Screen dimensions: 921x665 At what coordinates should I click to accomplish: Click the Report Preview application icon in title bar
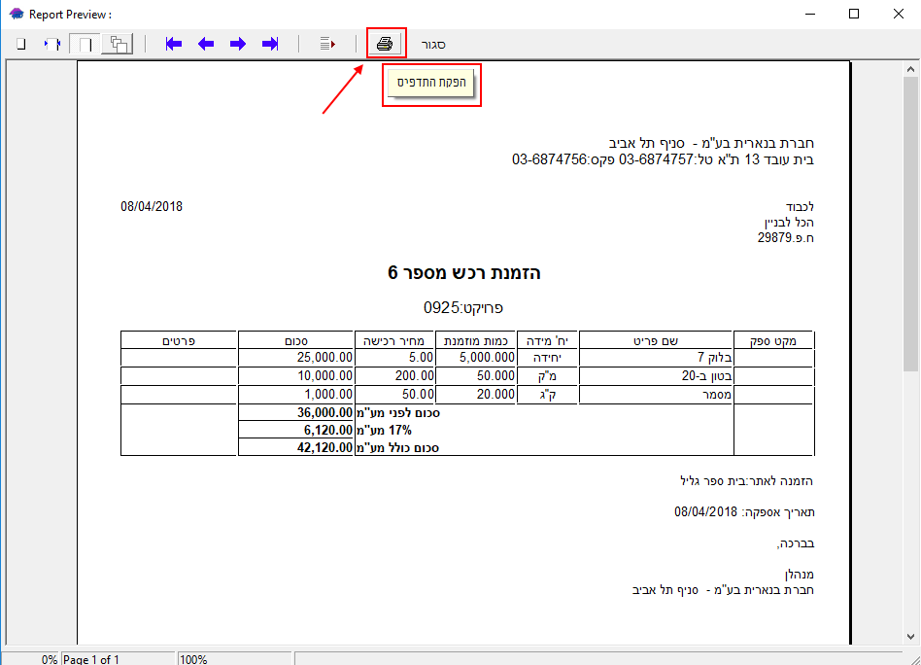(15, 14)
